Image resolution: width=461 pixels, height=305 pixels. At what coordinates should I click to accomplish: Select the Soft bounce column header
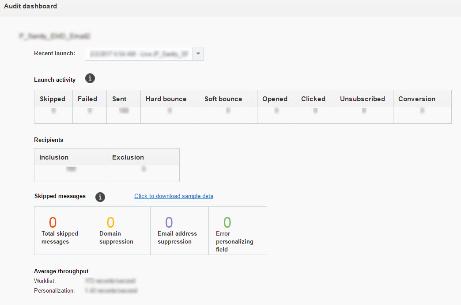tap(223, 99)
